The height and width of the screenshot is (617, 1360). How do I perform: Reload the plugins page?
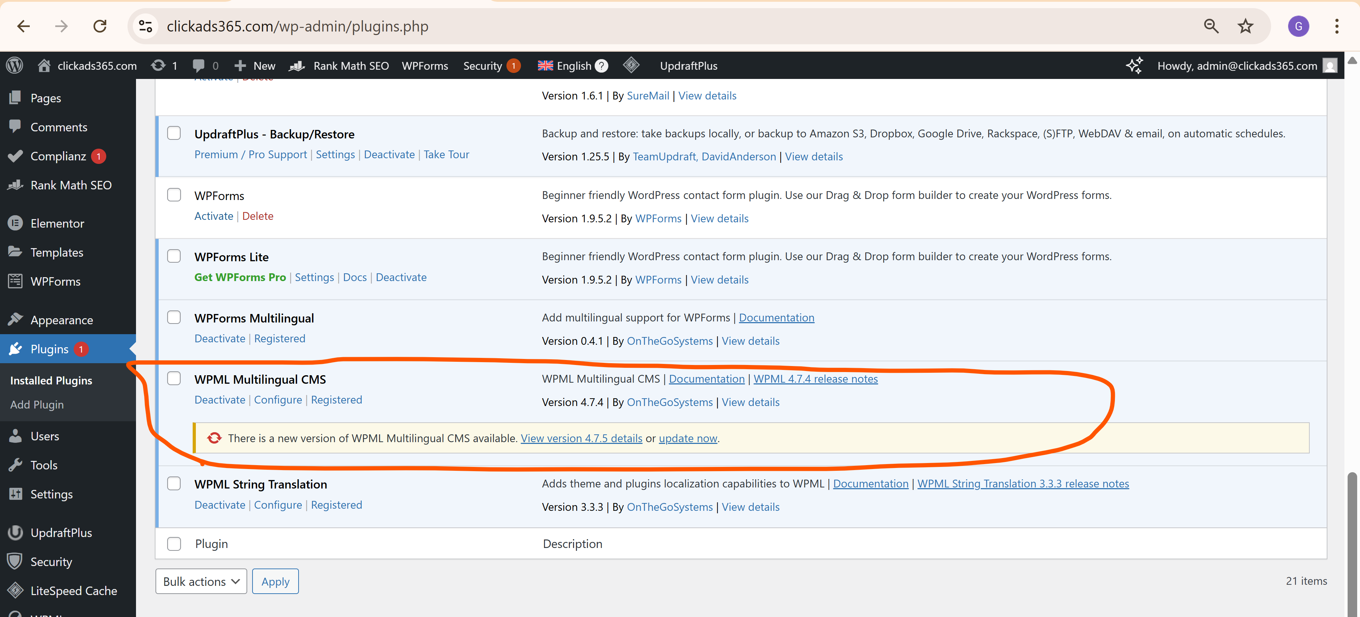[x=100, y=26]
